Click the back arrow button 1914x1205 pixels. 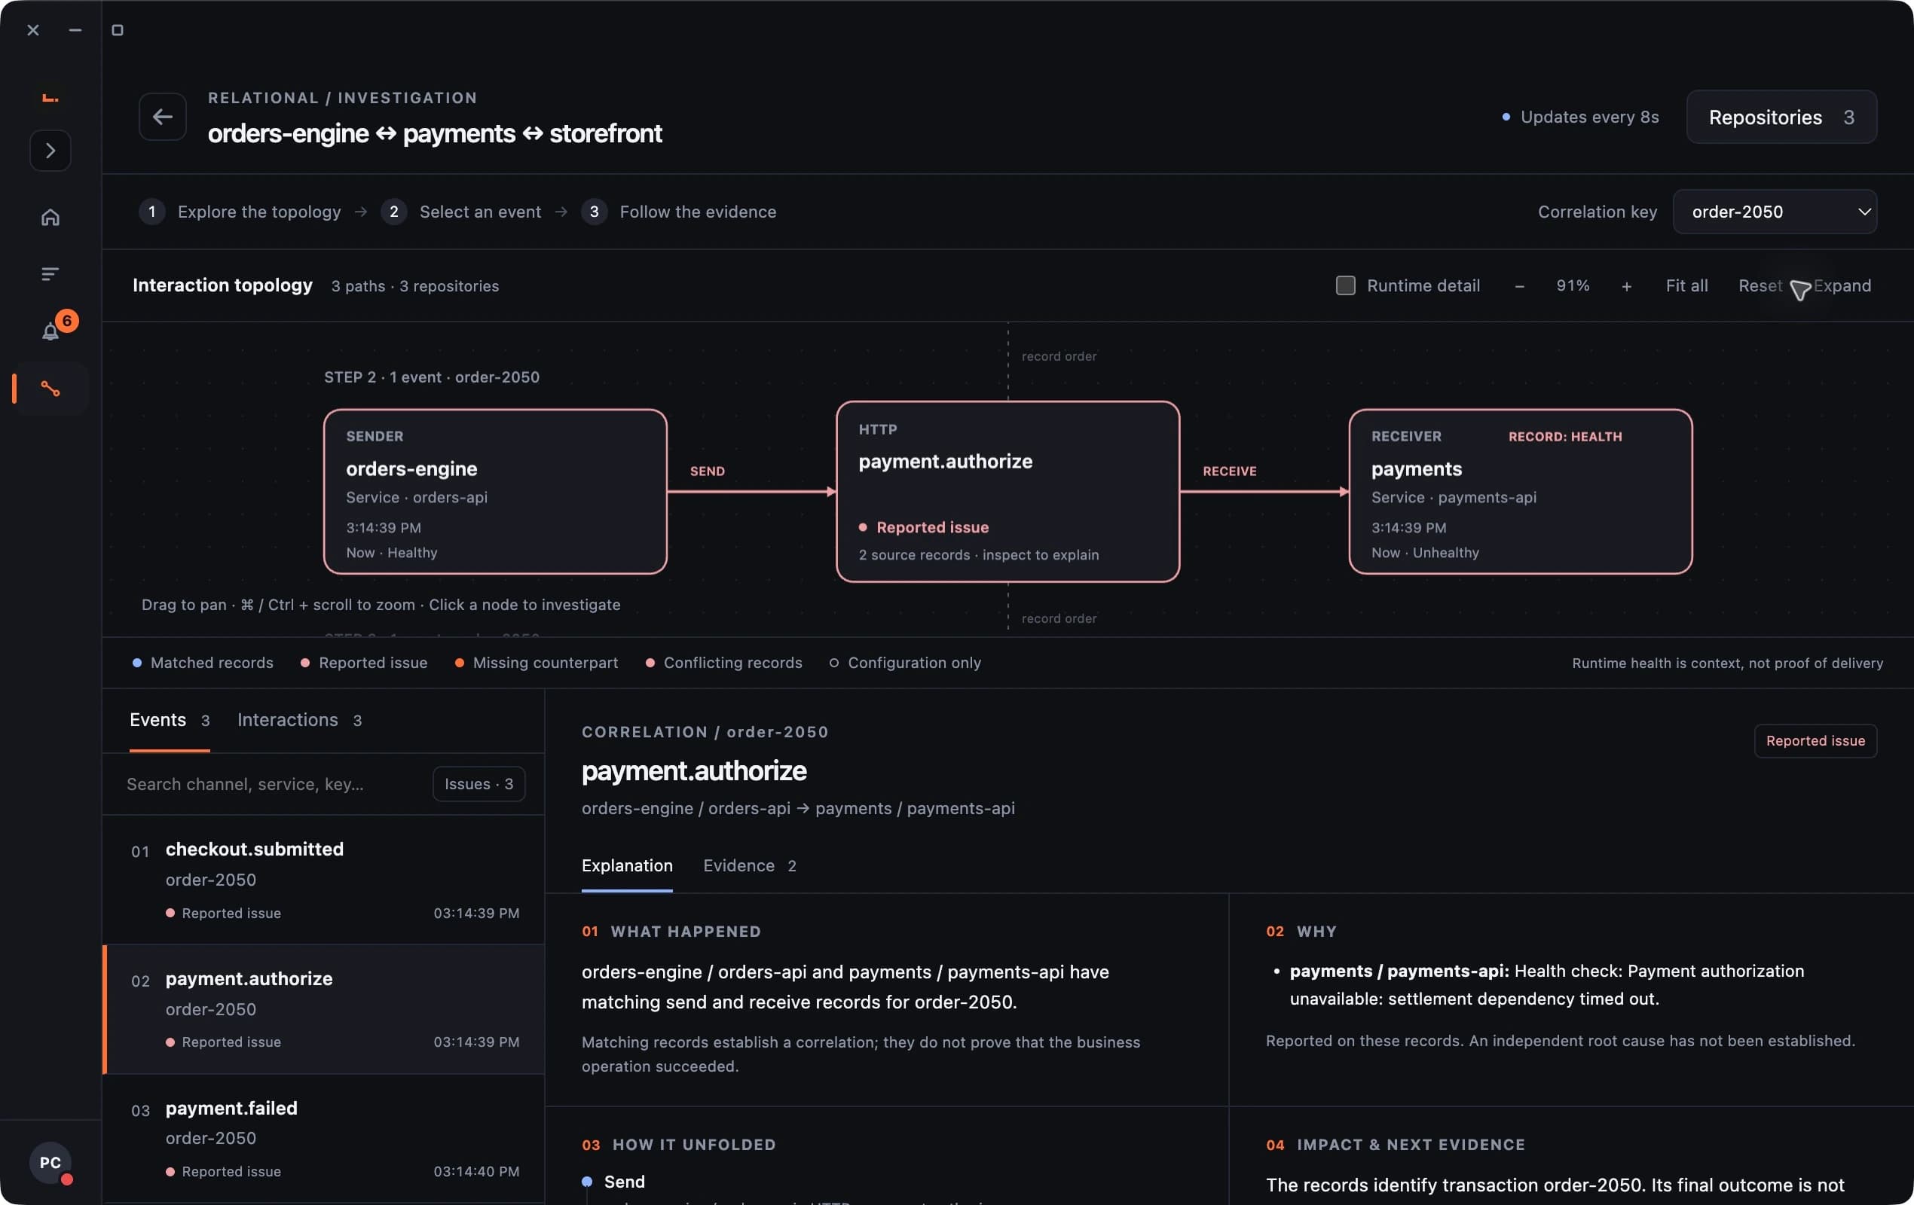tap(162, 117)
